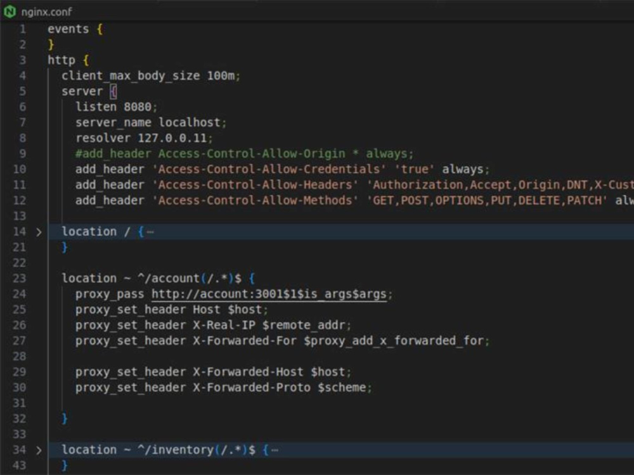Click 'proxy_pass' directive on line 24
Viewport: 634px width, 475px height.
[110, 294]
